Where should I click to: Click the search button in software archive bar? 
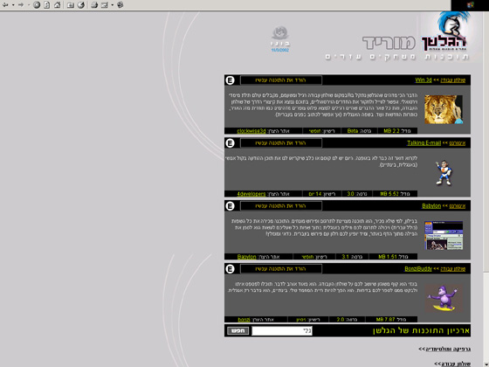pos(238,330)
